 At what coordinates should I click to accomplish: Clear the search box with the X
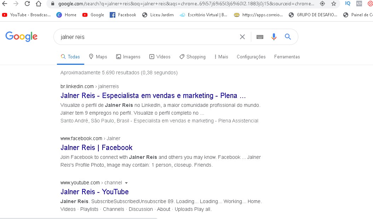(242, 37)
